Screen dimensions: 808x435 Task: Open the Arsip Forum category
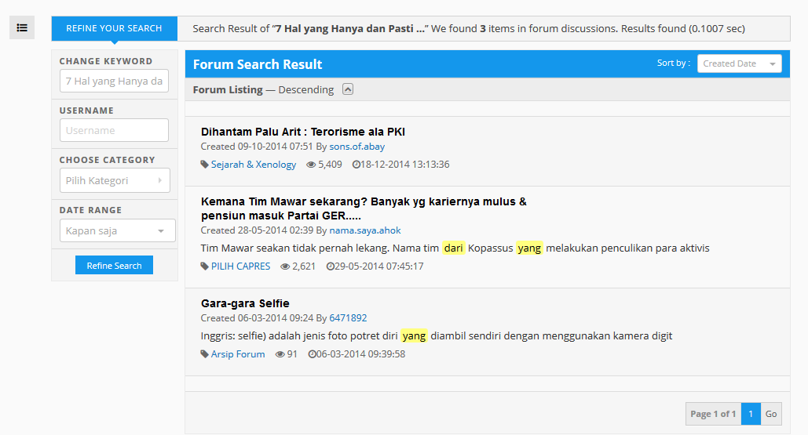238,354
